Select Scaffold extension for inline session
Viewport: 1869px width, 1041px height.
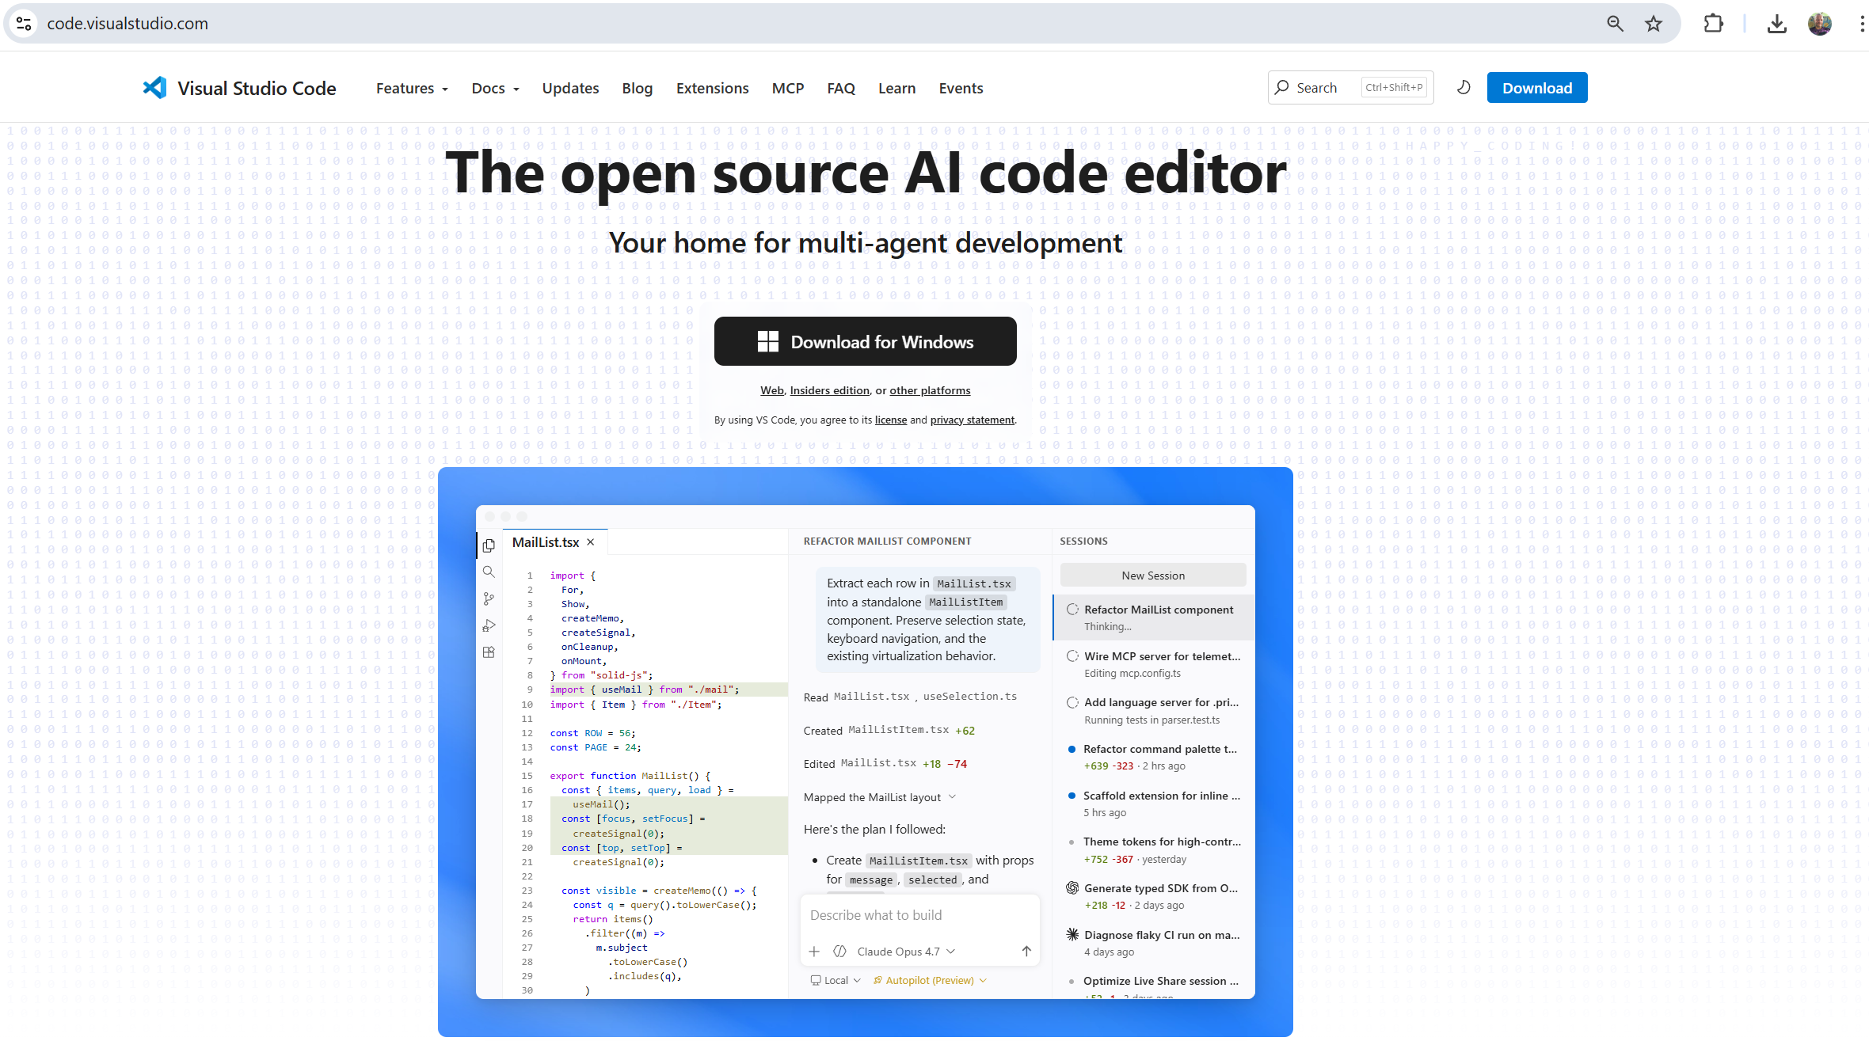click(x=1154, y=804)
